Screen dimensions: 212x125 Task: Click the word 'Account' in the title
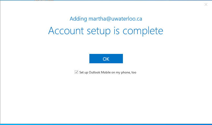click(66, 31)
